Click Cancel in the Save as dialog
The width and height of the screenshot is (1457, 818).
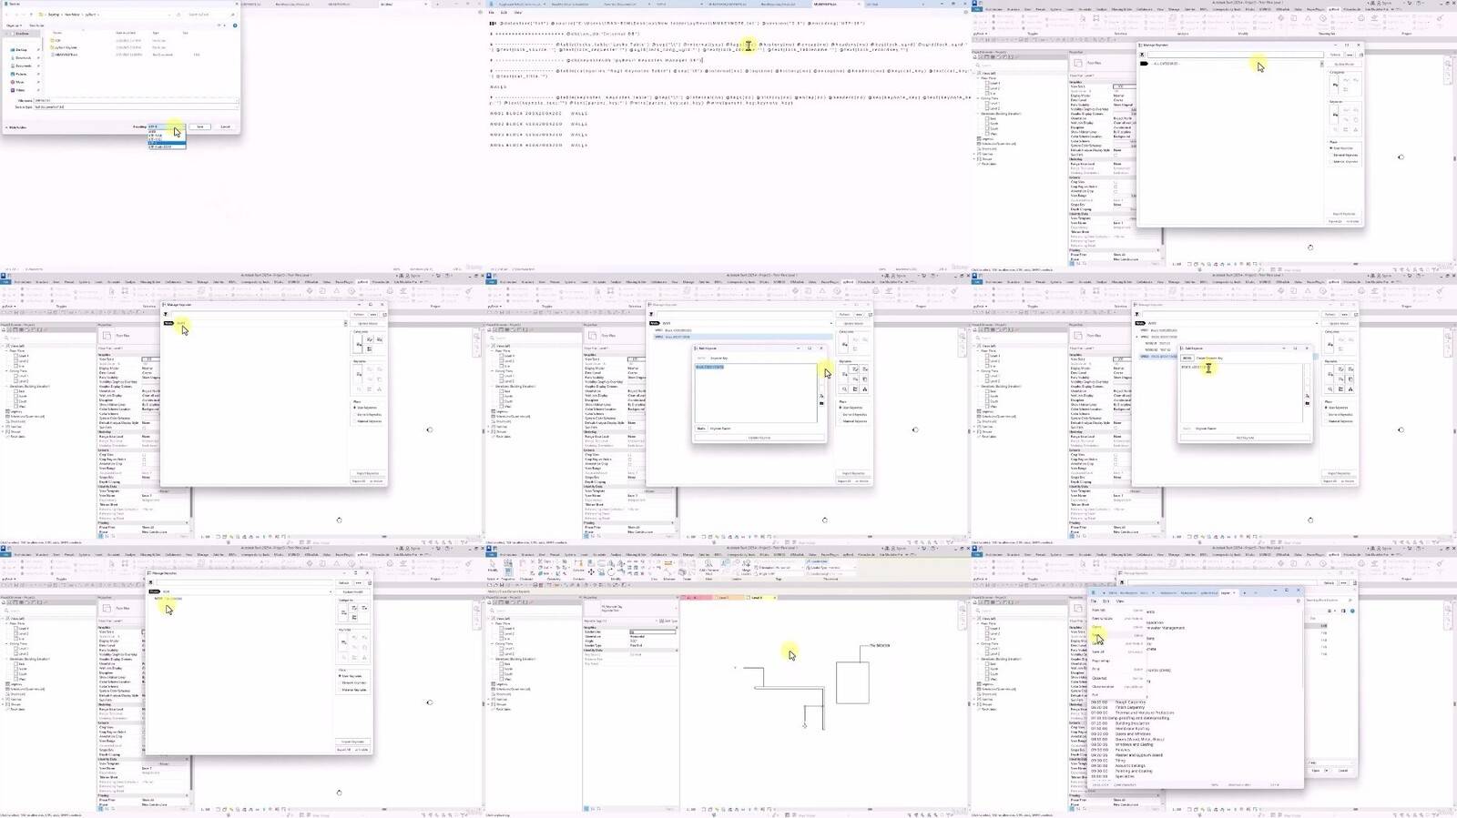tap(225, 126)
